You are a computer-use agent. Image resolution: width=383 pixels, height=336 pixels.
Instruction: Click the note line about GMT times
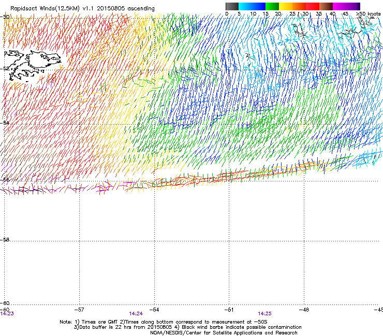(x=164, y=322)
